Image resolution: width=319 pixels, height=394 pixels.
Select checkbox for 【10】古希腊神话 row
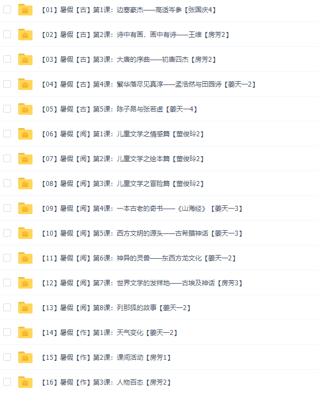7,233
